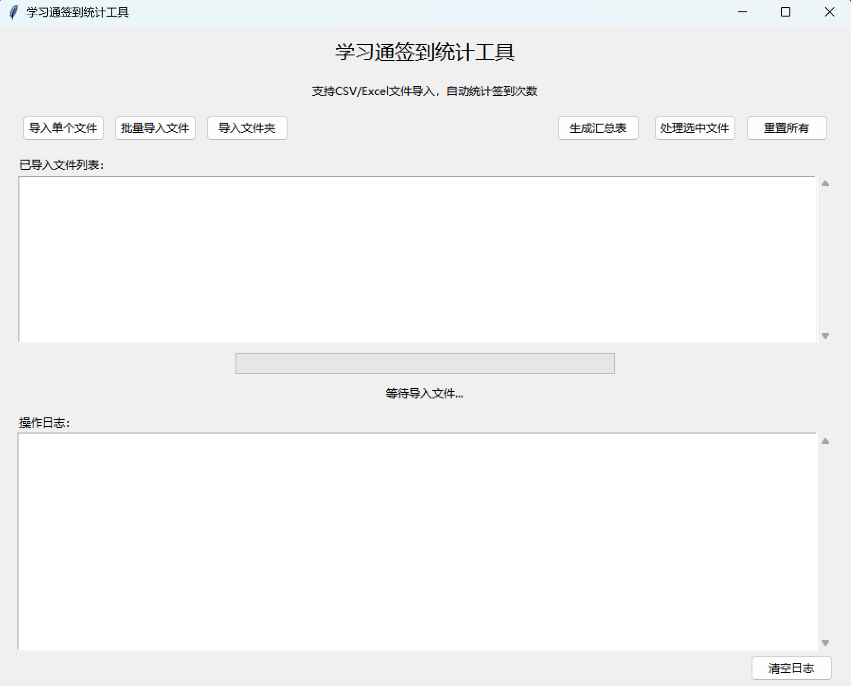The width and height of the screenshot is (851, 686).
Task: Click inside the imported files listbox
Action: coord(417,259)
